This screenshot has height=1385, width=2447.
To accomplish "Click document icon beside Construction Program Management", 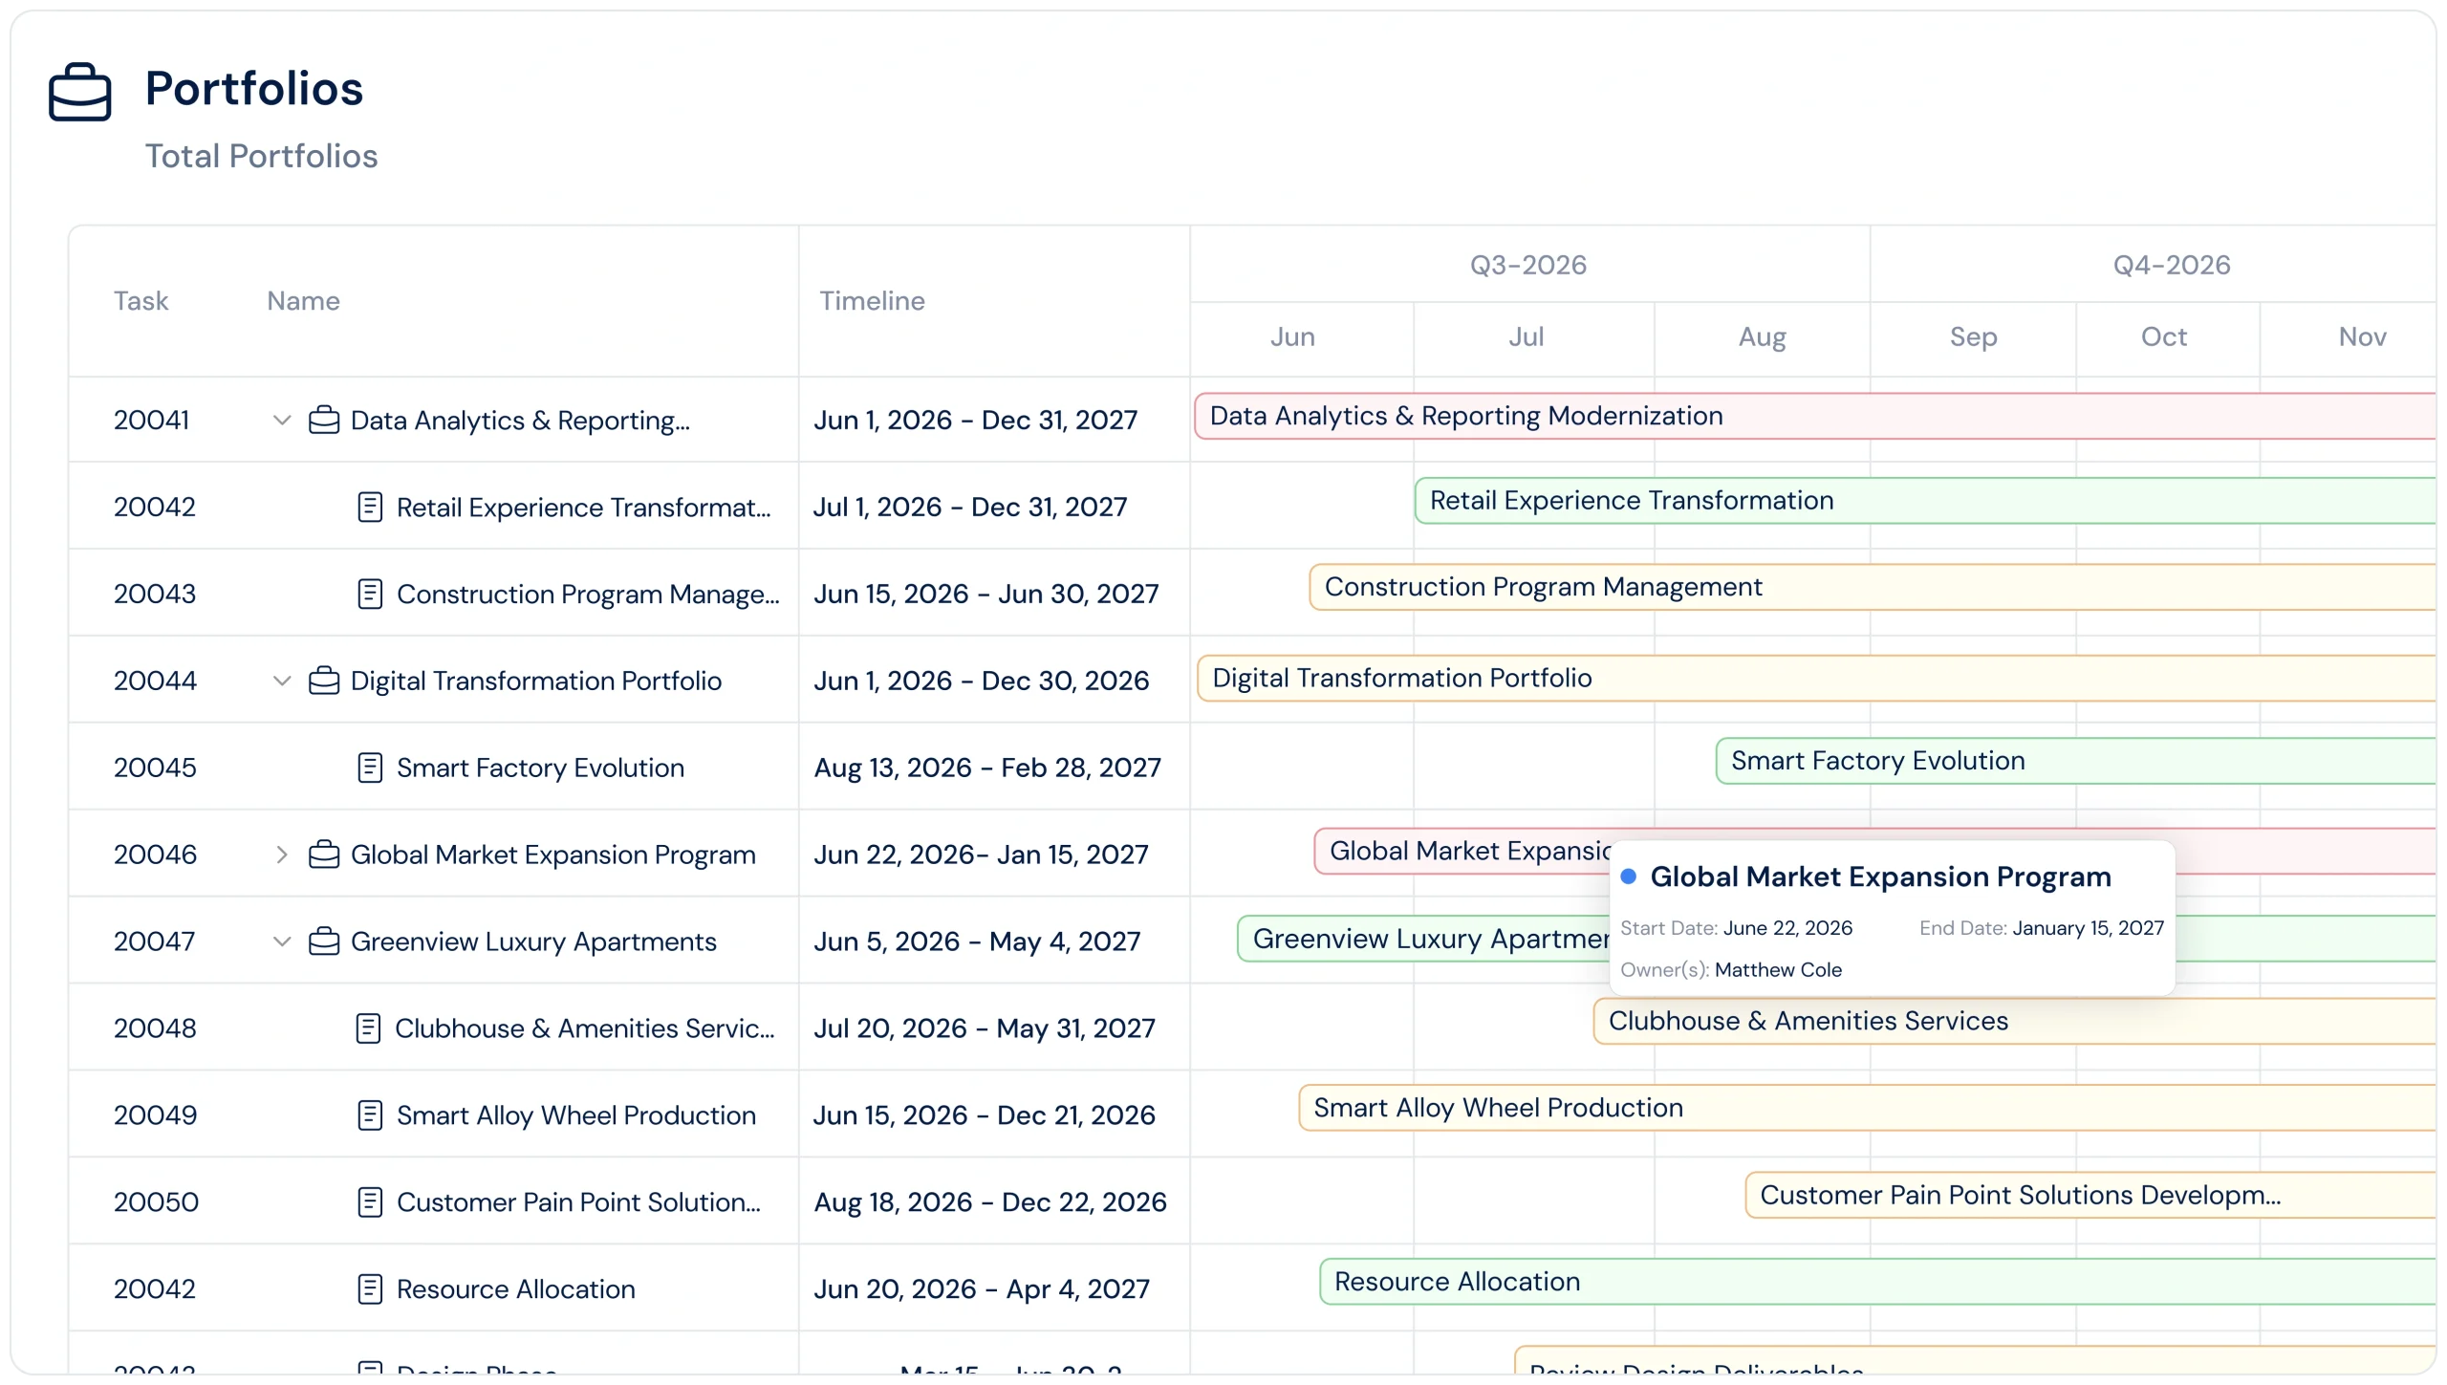I will tap(370, 594).
